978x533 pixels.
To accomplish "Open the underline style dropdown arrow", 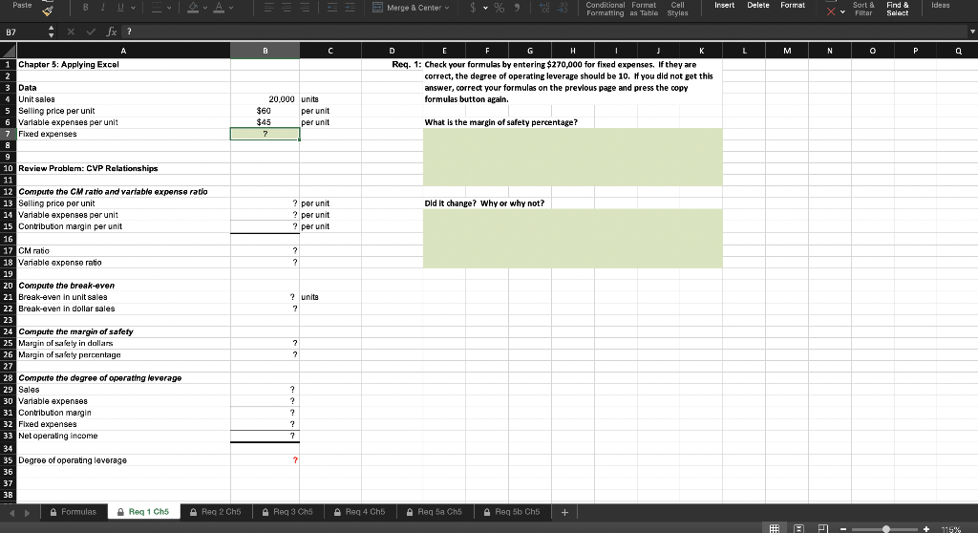I will click(133, 8).
